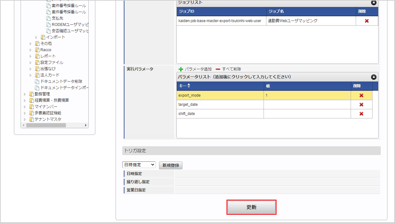Expand the レポート tree folder
The height and width of the screenshot is (223, 395).
point(31,56)
